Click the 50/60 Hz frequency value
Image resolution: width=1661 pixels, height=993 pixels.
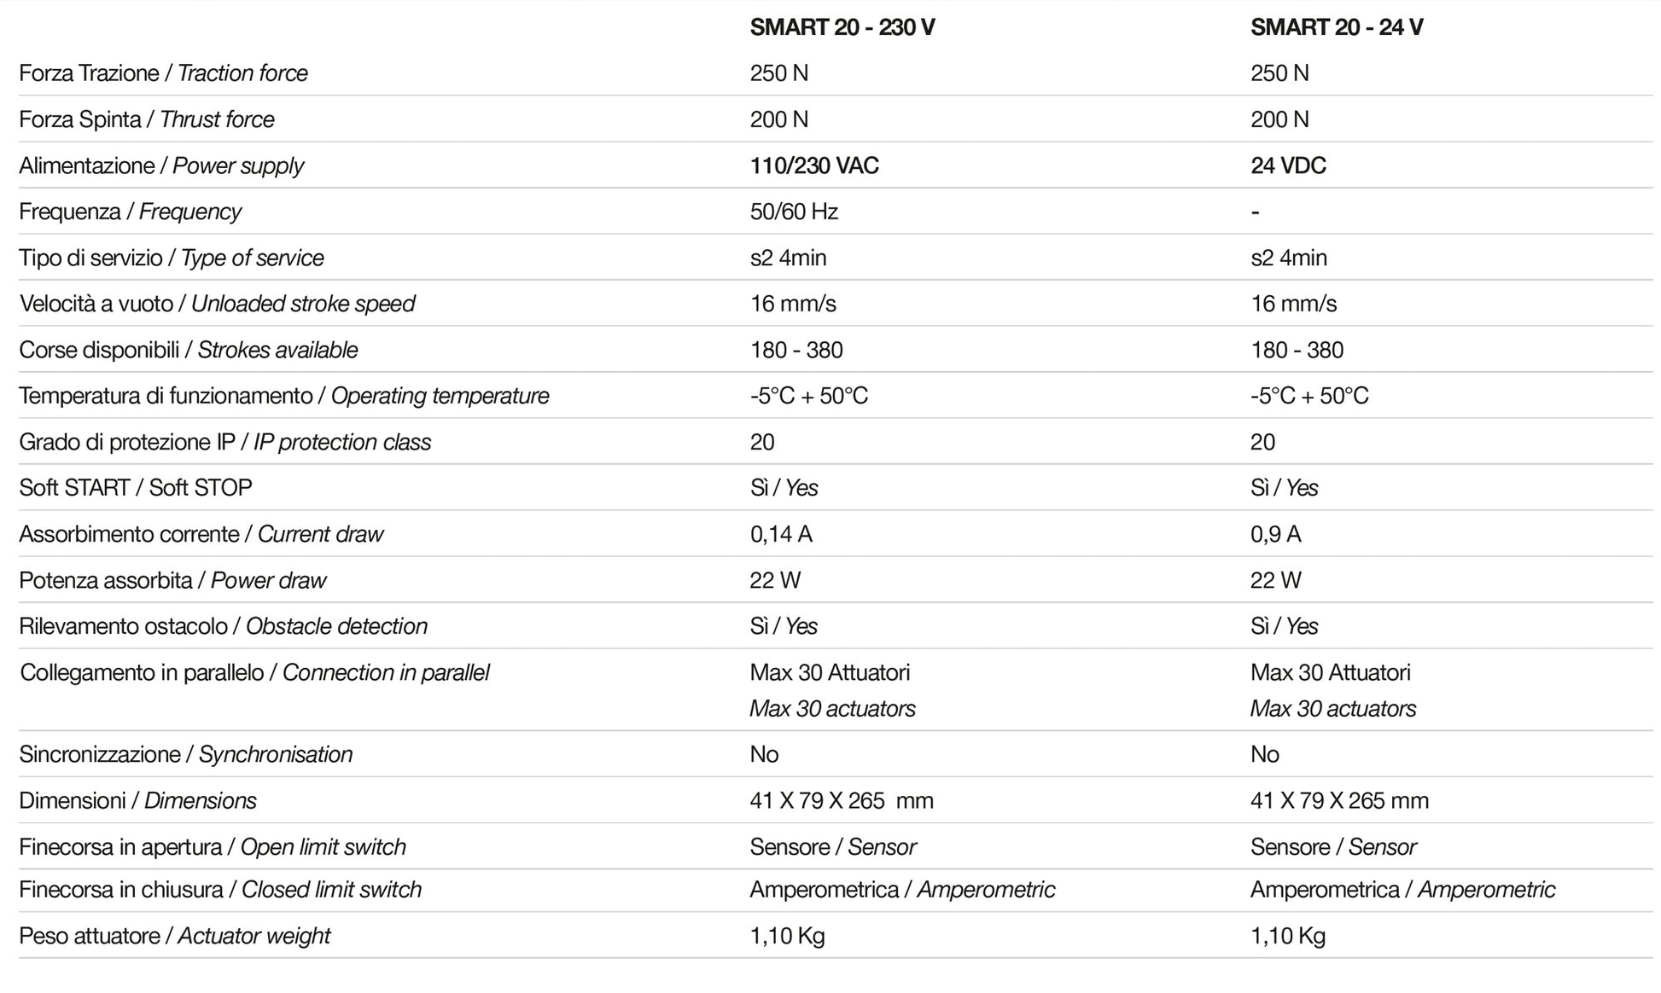coord(794,212)
